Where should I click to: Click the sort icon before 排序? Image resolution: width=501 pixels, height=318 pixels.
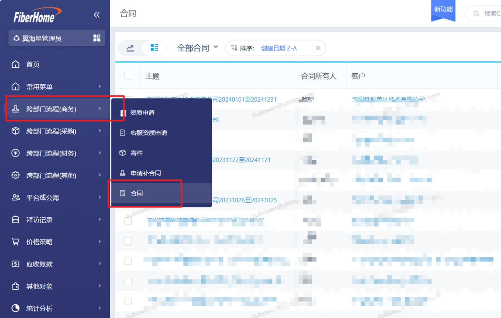pos(234,48)
